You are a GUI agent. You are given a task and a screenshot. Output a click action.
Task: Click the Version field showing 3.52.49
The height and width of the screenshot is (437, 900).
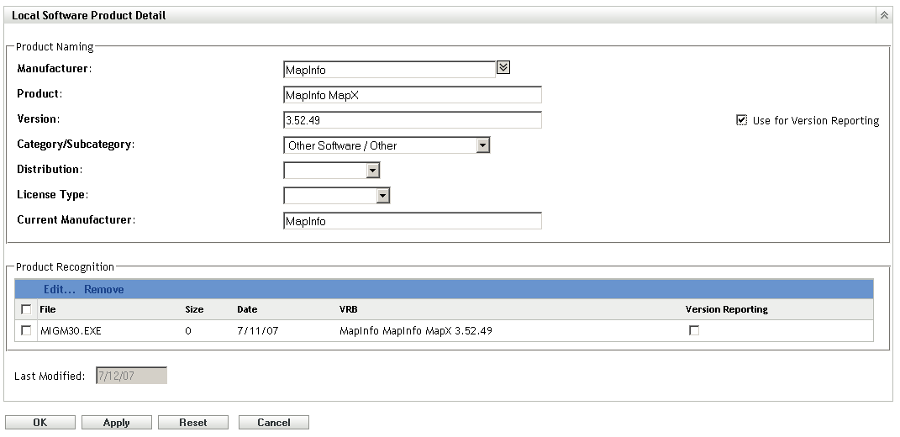412,120
